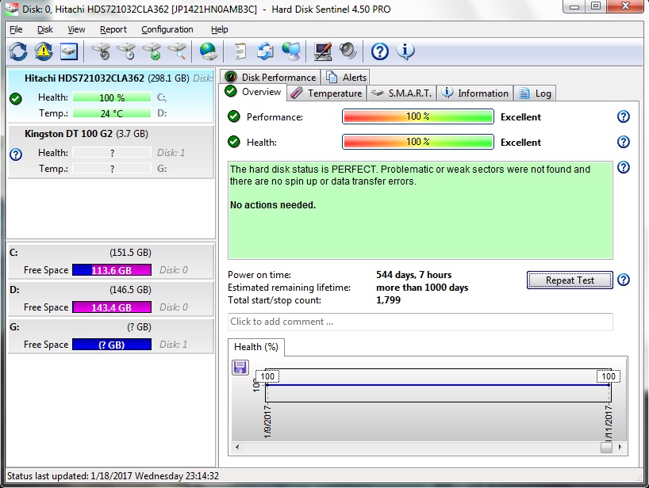Screen dimensions: 649x488
Task: Click the start/stop count value 1,799
Action: [388, 300]
